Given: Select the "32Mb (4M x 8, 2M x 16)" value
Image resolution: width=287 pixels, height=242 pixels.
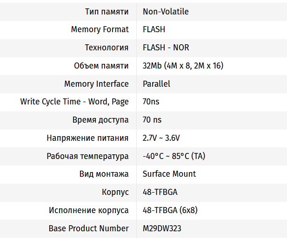Looking at the screenshot, I should (x=183, y=66).
